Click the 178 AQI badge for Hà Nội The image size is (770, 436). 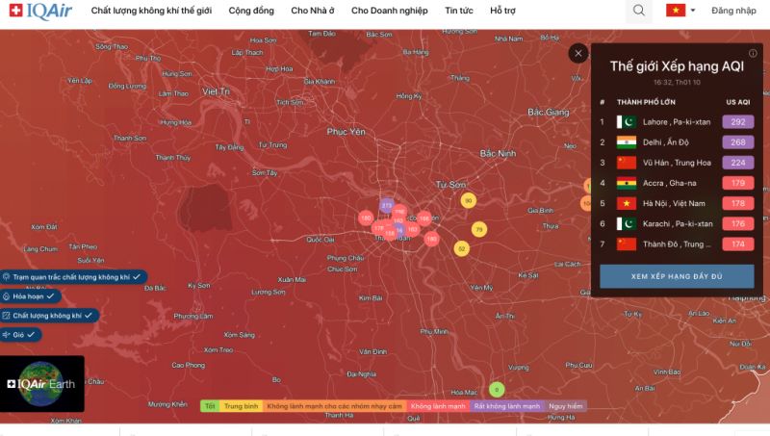tap(737, 203)
